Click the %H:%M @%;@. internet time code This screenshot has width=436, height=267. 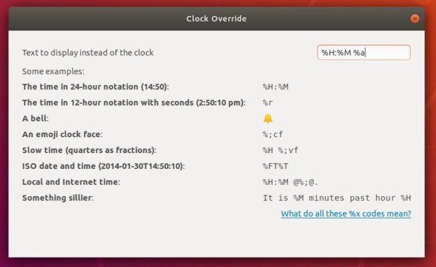[x=290, y=182]
